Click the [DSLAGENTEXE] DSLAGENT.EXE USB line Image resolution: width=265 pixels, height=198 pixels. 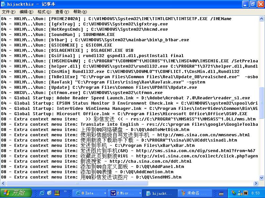pos(67,50)
